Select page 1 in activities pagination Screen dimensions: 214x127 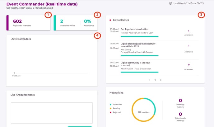point(155,80)
